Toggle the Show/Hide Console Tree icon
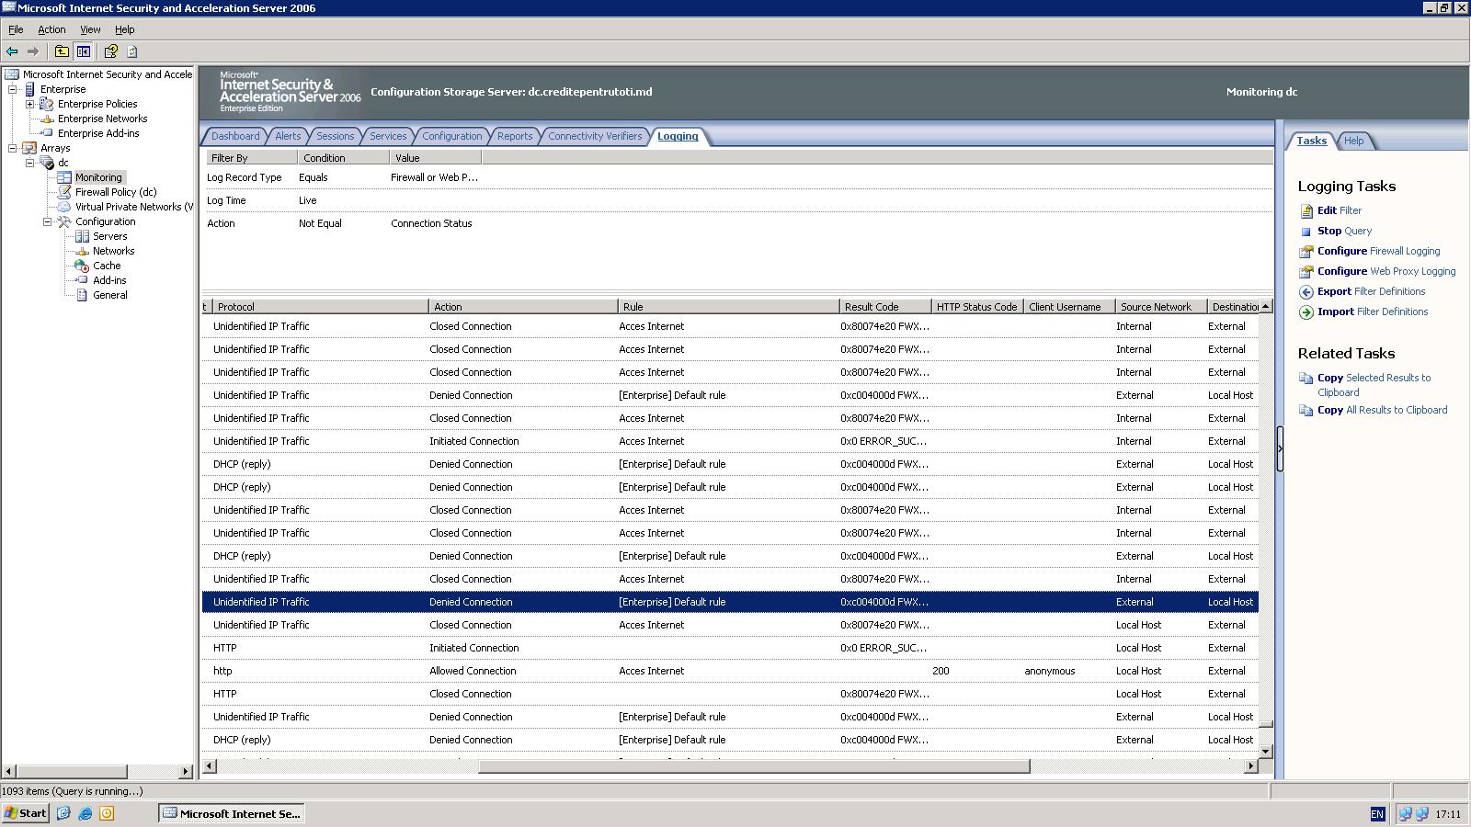Screen dimensions: 1471x827 (x=84, y=51)
